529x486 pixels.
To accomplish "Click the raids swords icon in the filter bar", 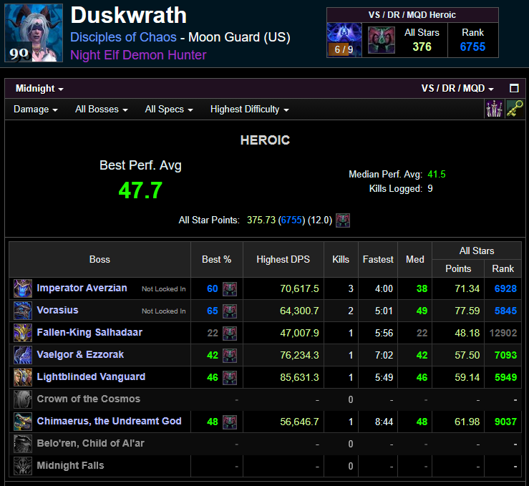I will click(494, 109).
